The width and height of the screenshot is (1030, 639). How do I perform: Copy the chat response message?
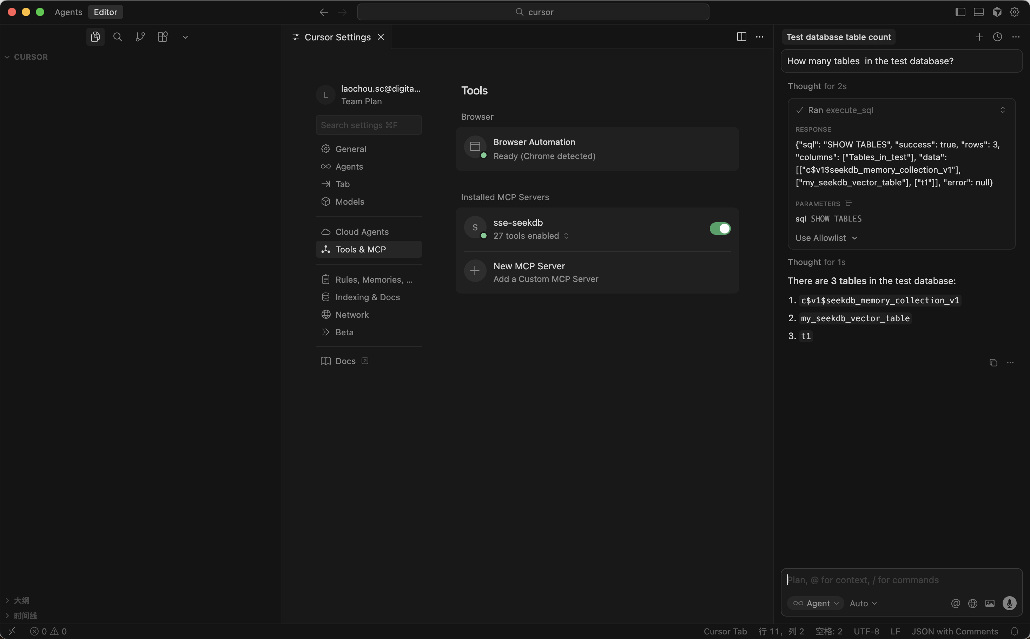[x=993, y=363]
